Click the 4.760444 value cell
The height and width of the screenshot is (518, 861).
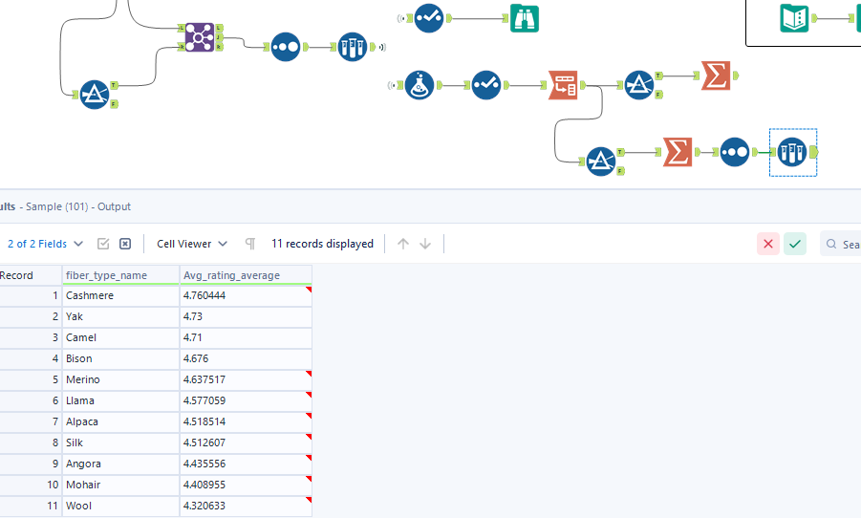tap(246, 295)
